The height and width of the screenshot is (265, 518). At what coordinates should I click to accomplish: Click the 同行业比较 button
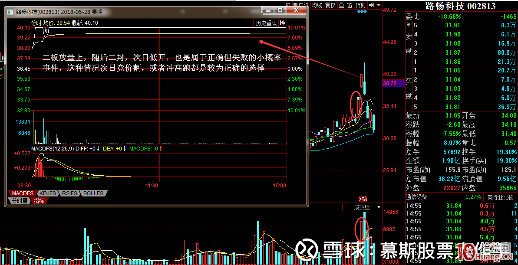(x=501, y=197)
